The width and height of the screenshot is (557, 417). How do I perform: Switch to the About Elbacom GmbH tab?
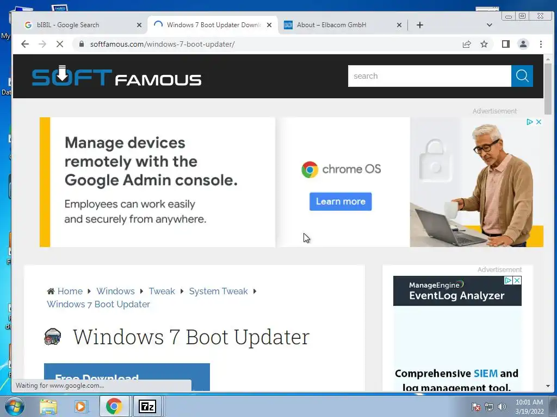[343, 25]
